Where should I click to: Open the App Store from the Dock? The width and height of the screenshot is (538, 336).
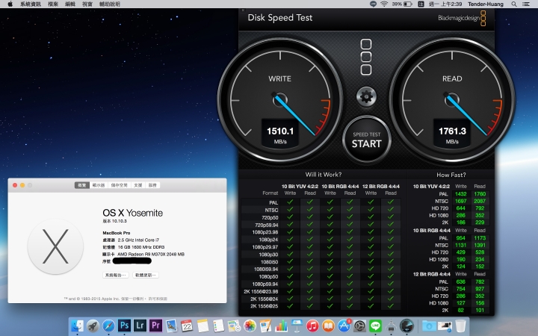point(344,326)
